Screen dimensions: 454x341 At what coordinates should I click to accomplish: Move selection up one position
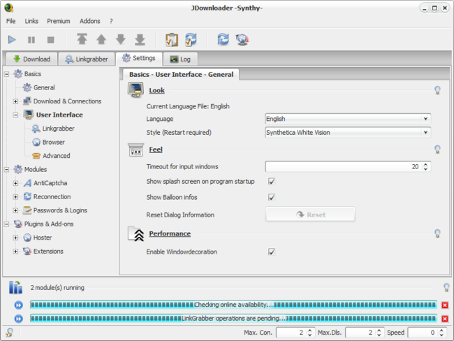pos(101,39)
